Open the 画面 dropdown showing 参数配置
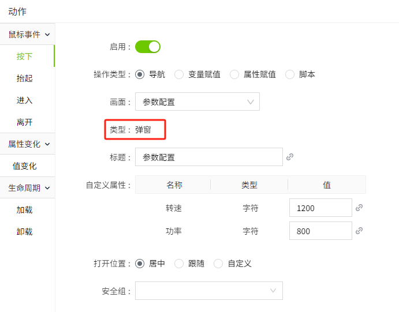Viewport: 399px width, 312px height. 197,102
